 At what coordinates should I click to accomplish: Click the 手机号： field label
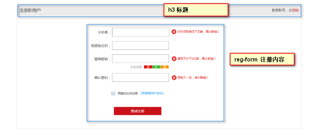click(104, 32)
